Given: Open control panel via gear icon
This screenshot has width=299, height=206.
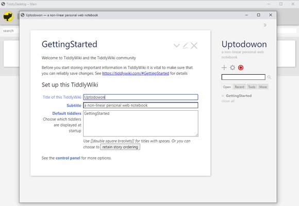Looking at the screenshot, I should tap(232, 67).
